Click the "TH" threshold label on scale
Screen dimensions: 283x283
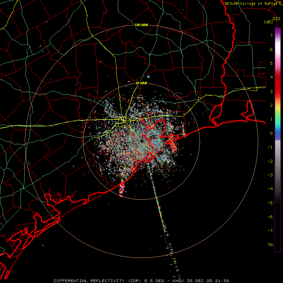pos(270,245)
